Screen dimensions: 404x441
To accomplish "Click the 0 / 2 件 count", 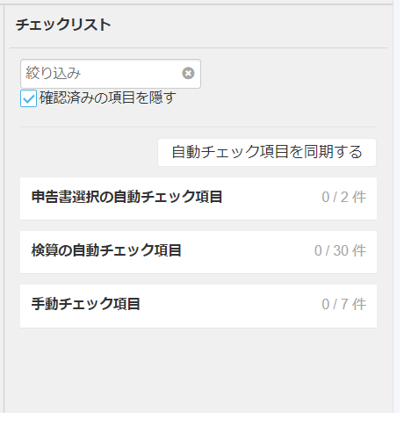I will point(343,197).
